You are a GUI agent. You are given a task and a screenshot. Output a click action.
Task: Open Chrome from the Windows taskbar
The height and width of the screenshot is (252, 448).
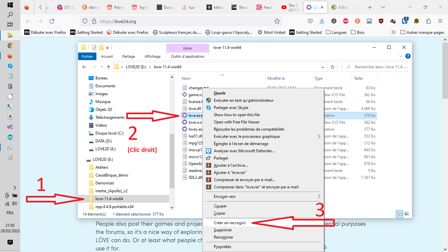coord(10,46)
